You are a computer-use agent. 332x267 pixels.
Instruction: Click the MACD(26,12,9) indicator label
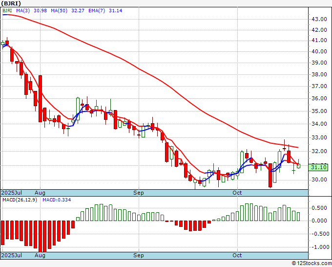pyautogui.click(x=20, y=200)
